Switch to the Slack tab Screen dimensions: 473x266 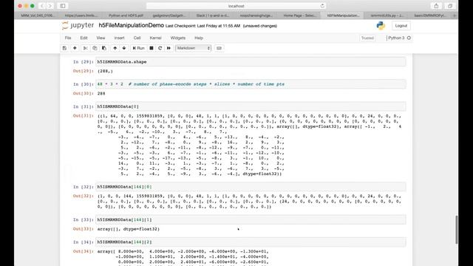[213, 15]
